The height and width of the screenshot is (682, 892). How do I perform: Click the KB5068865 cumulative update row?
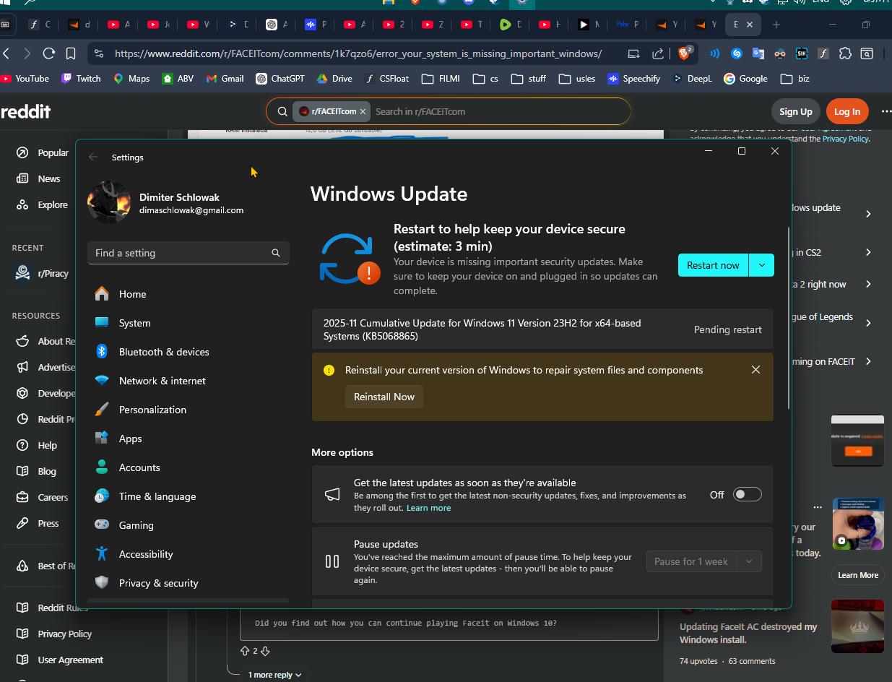tap(542, 329)
